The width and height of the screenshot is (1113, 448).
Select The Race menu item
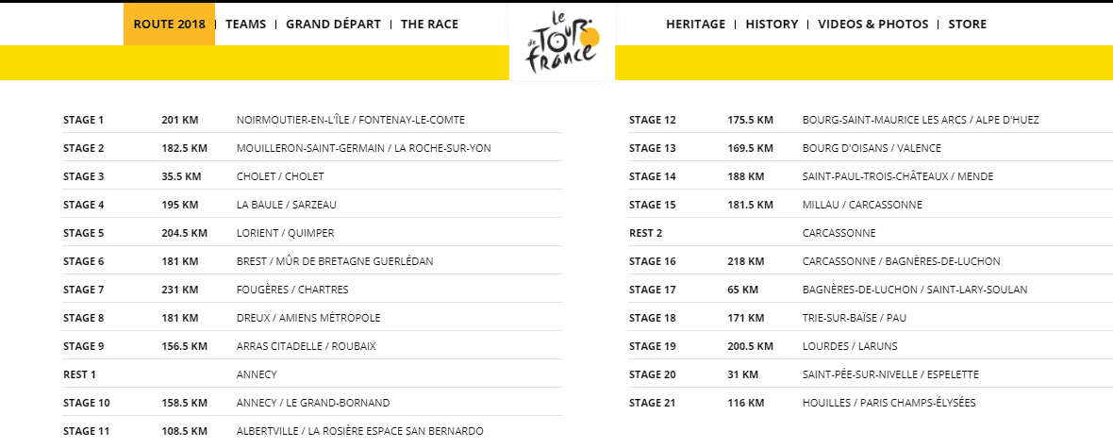pos(429,25)
